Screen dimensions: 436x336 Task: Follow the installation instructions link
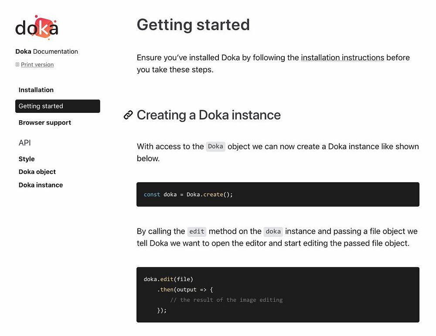[342, 58]
